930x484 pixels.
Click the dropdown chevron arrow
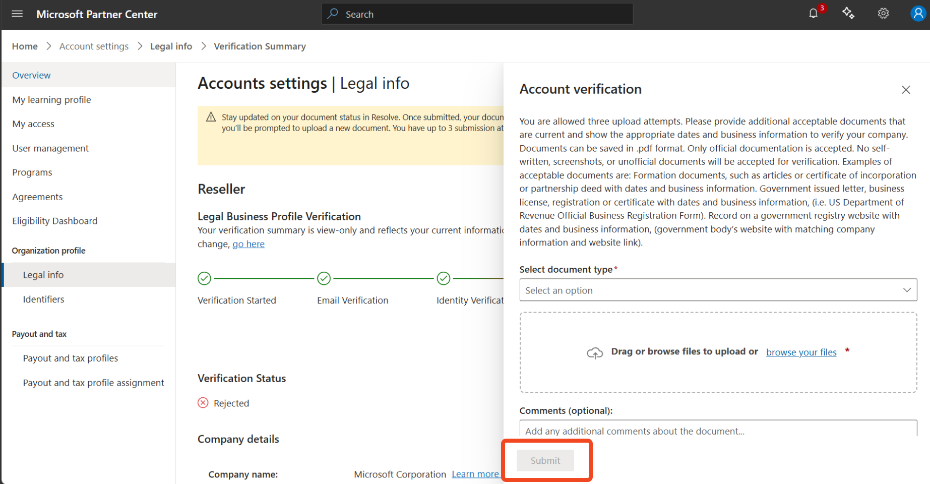907,290
